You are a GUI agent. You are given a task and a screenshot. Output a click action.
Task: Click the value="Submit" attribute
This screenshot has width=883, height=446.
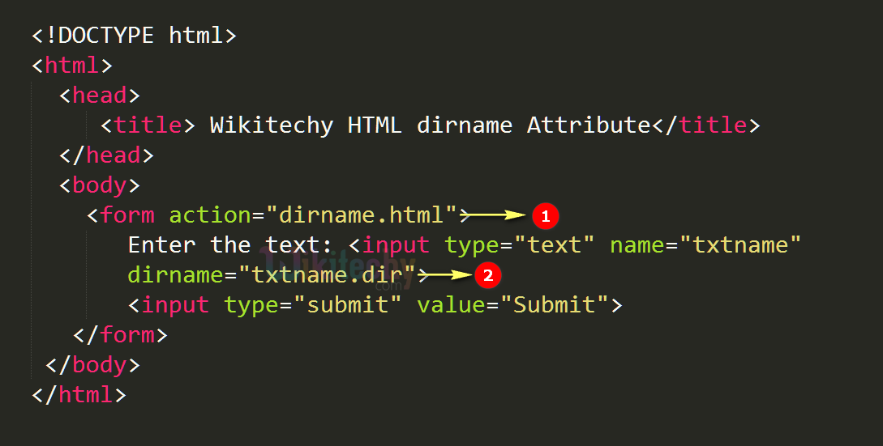[x=513, y=305]
